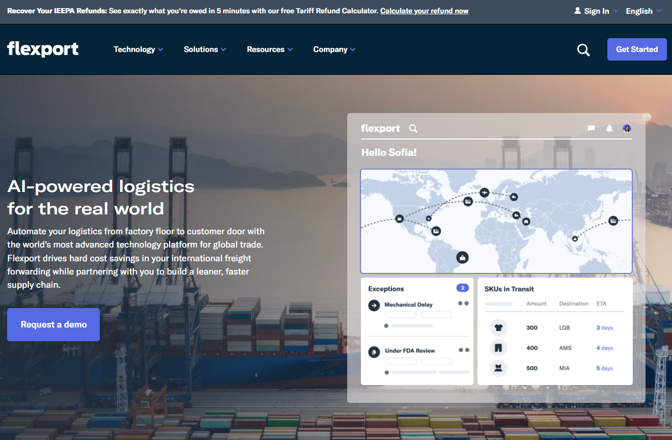Screen dimensions: 672x440
Task: Click the amount value 300
Action: 532,327
